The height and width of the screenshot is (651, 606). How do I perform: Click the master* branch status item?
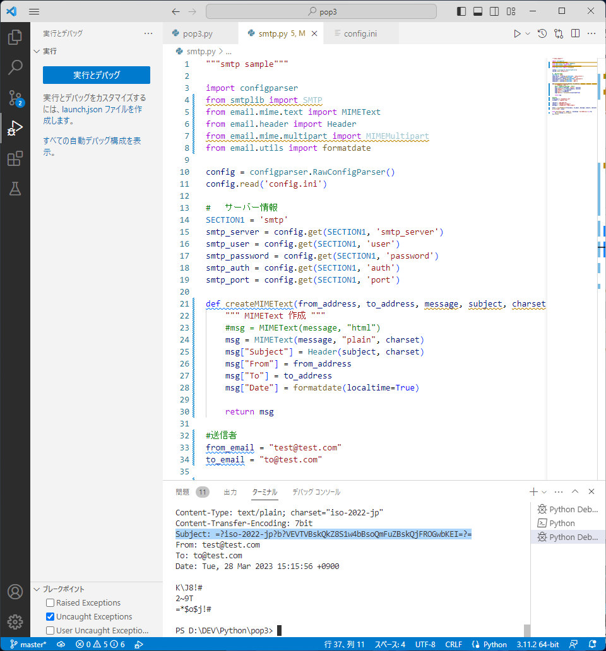click(28, 644)
